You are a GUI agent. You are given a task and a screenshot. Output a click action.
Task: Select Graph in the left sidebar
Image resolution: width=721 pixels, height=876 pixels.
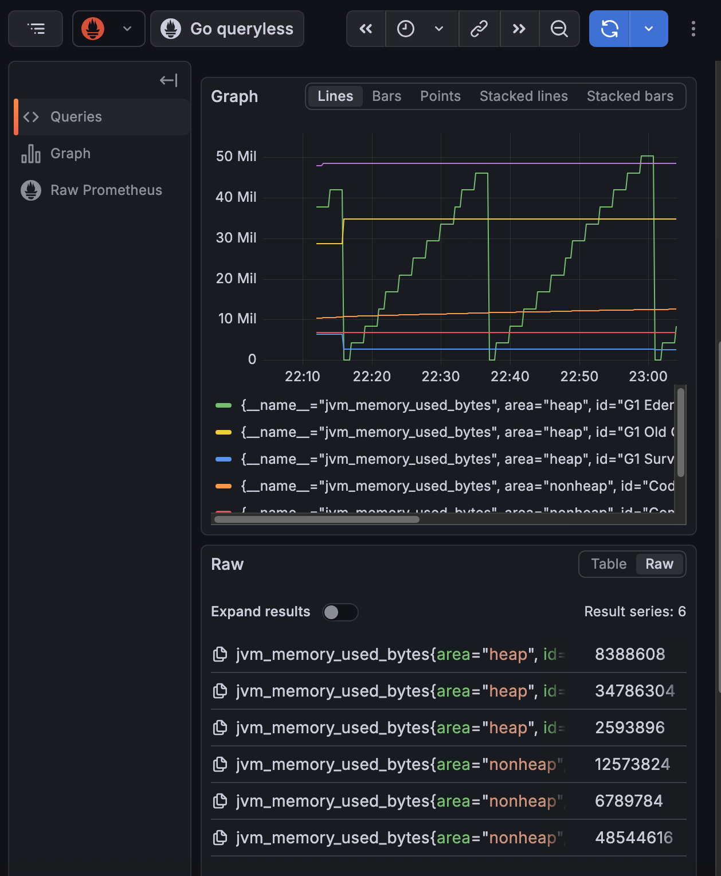(x=70, y=153)
